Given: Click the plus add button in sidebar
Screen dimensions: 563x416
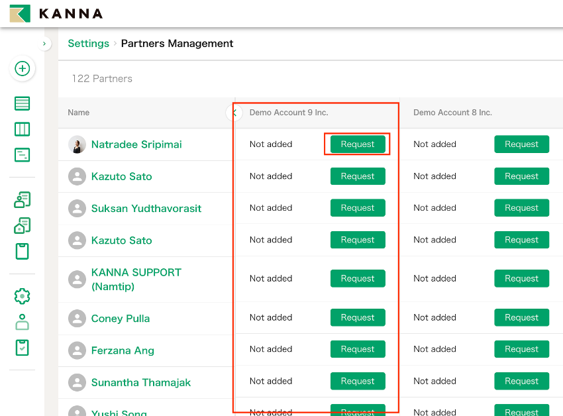Looking at the screenshot, I should [x=23, y=69].
